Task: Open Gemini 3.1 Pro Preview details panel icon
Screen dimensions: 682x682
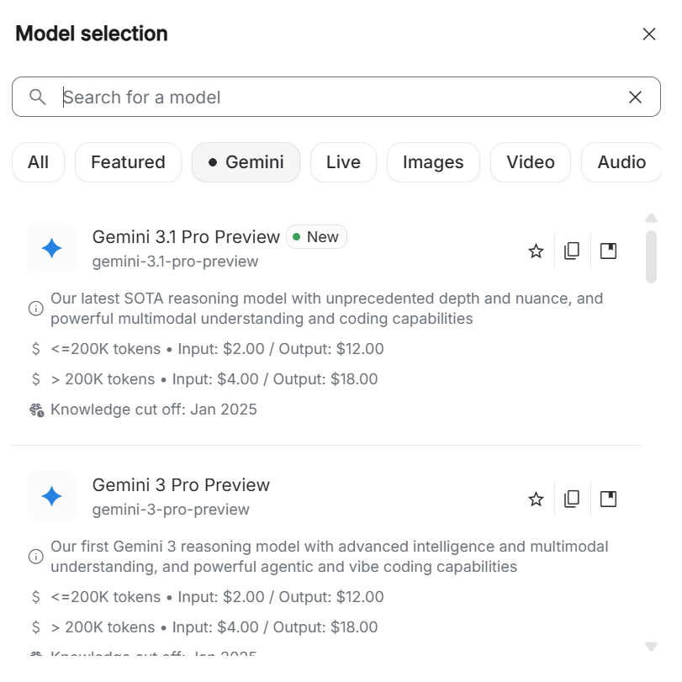Action: (608, 251)
